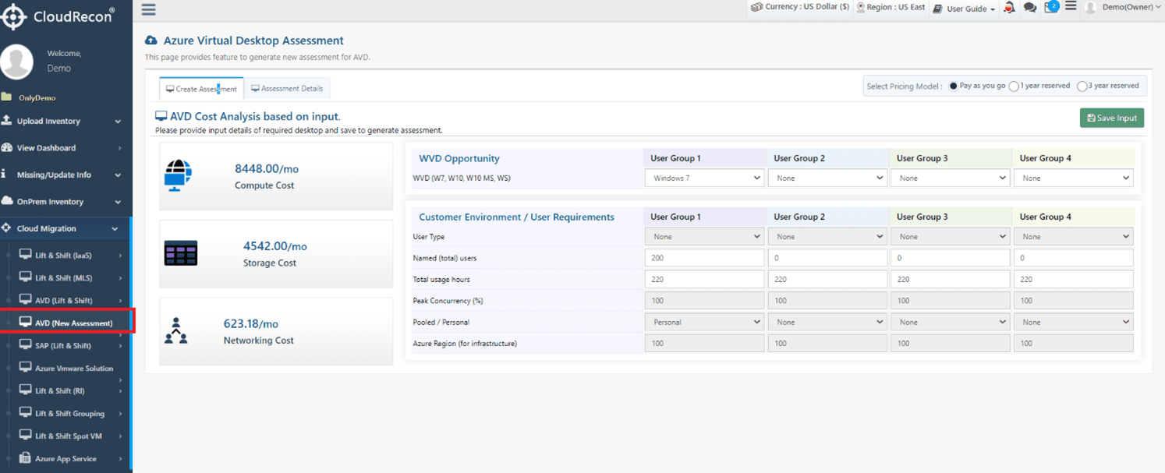Screen dimensions: 1165x473
Task: Open Pooled / Personal dropdown for User Group 1
Action: click(x=705, y=322)
